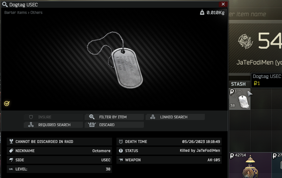Run Required Search for the dogtag
This screenshot has width=282, height=178.
click(53, 125)
